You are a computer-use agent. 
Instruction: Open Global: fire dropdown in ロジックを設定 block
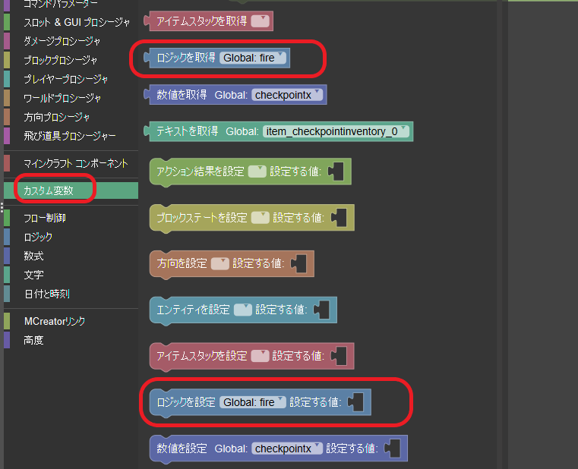(x=253, y=402)
